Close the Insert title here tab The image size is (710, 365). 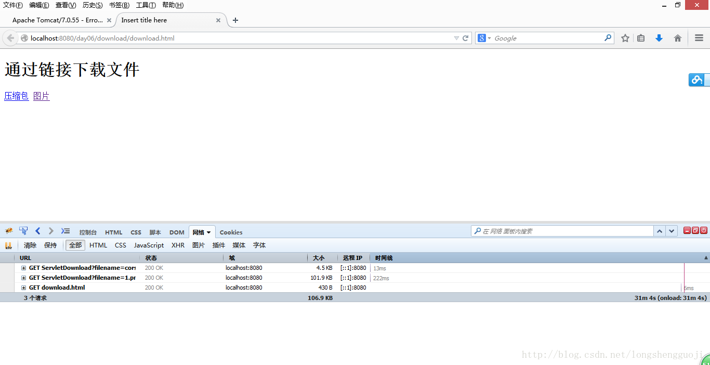coord(218,20)
